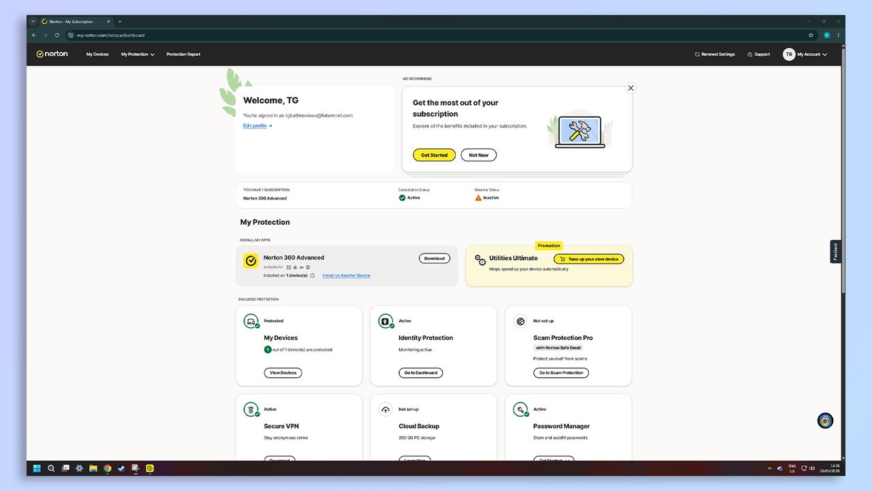The height and width of the screenshot is (491, 872).
Task: Reload the page with refresh icon
Action: coord(57,35)
